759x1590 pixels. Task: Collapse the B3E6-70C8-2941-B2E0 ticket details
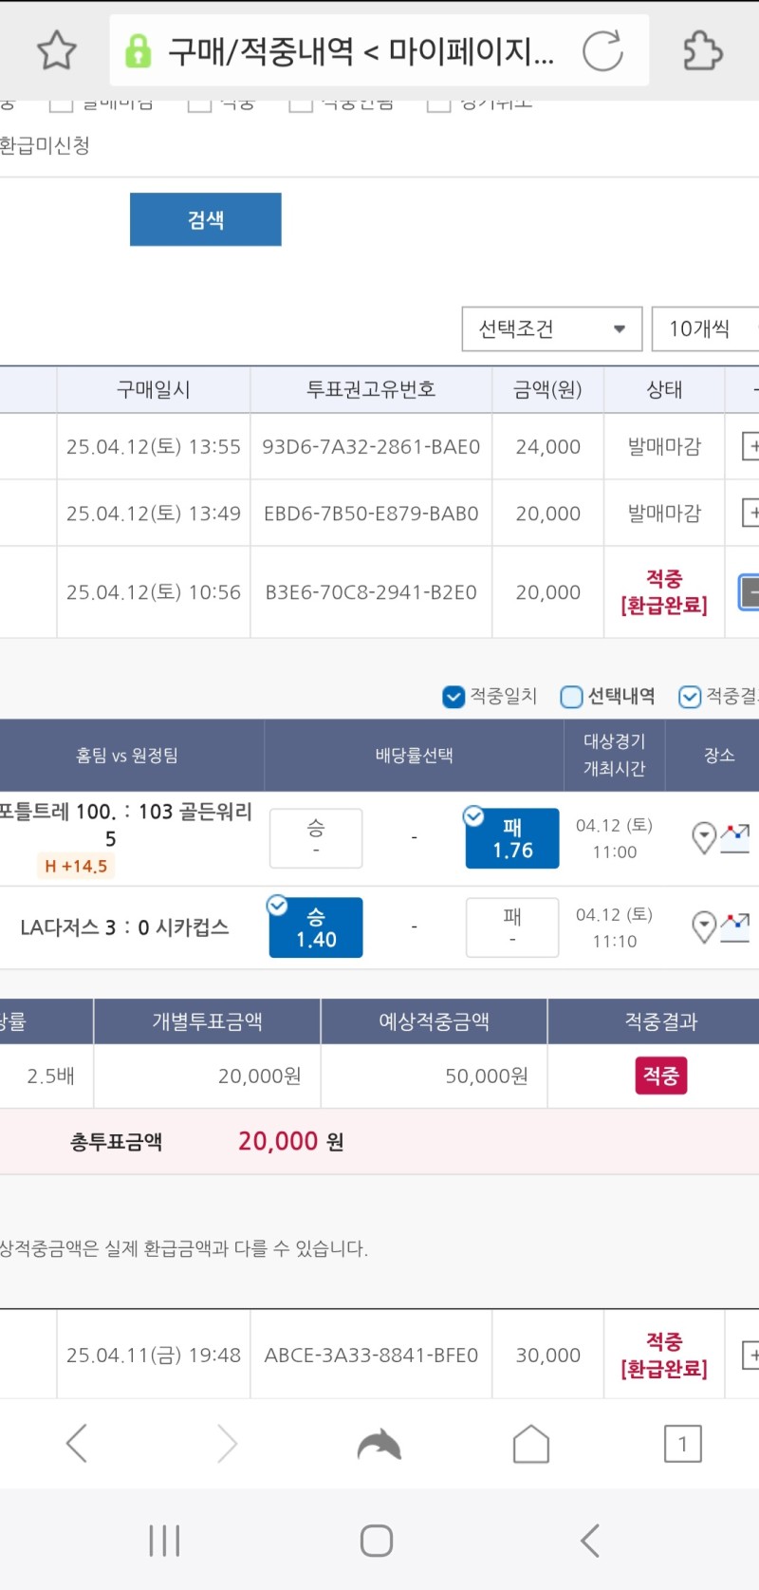pyautogui.click(x=750, y=592)
